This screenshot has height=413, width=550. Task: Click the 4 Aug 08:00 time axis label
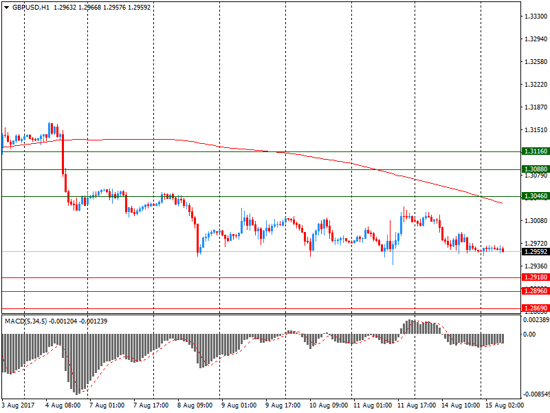coord(63,405)
